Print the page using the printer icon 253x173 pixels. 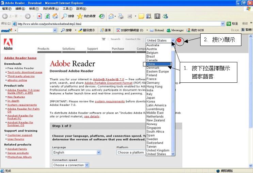point(121,16)
